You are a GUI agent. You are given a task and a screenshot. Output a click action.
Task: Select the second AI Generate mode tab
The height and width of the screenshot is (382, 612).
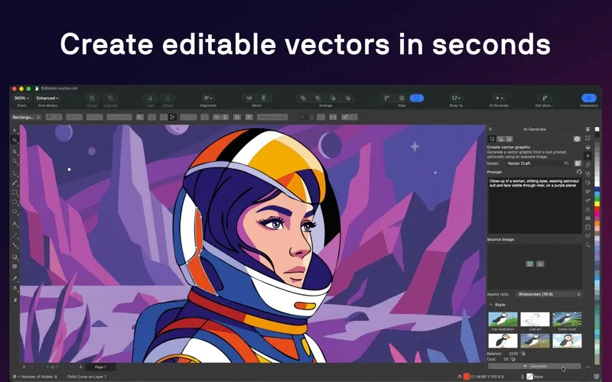(x=501, y=139)
